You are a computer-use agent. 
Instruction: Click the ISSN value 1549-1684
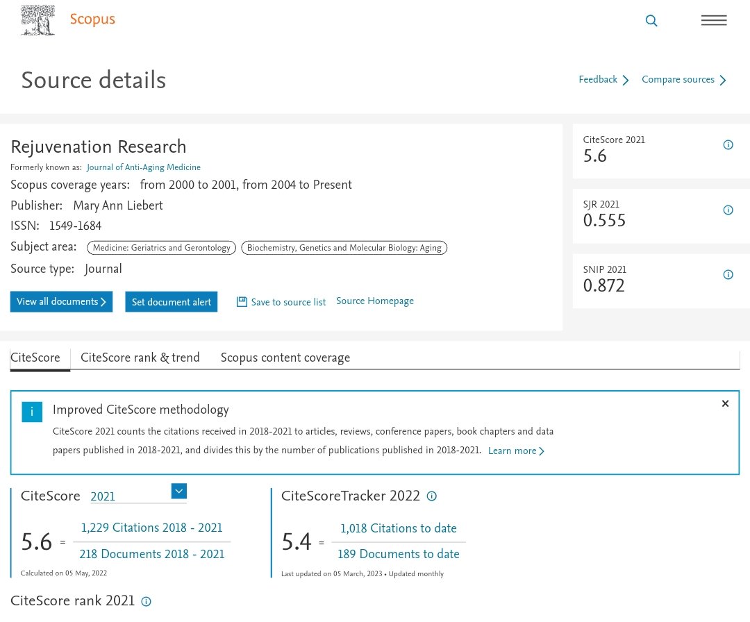click(x=75, y=226)
